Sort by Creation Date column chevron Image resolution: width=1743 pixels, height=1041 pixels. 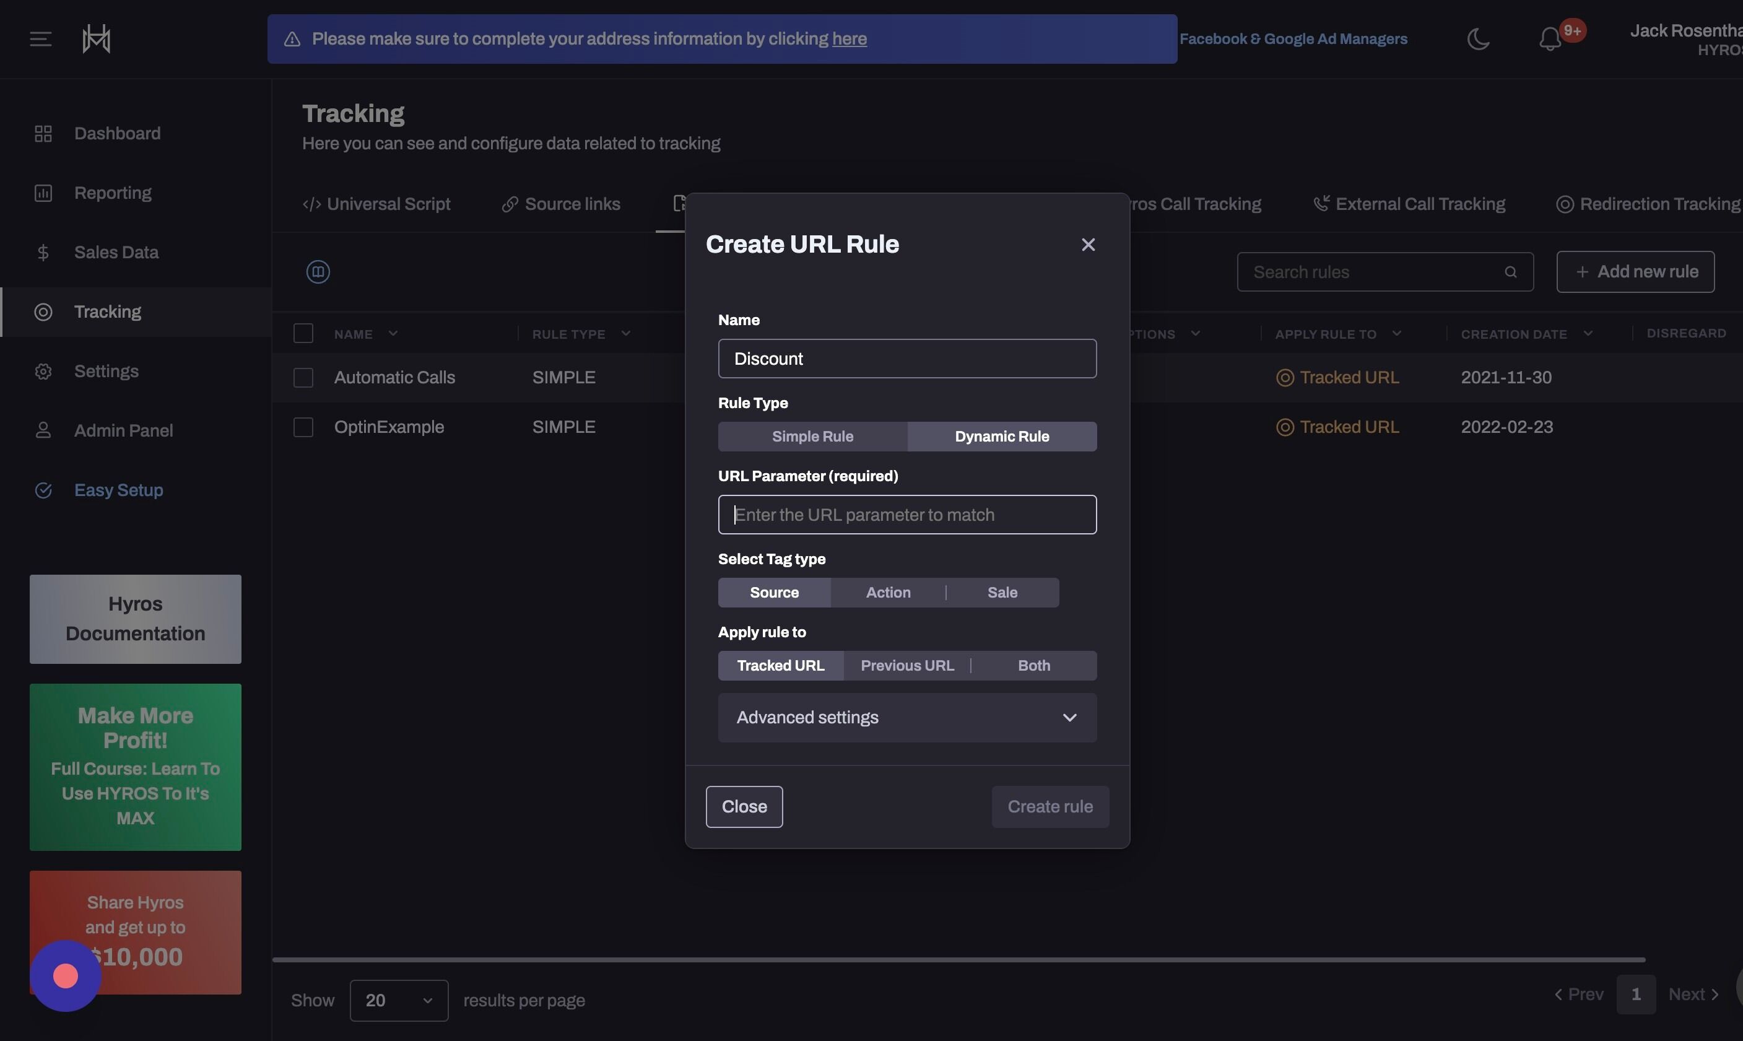(x=1588, y=334)
